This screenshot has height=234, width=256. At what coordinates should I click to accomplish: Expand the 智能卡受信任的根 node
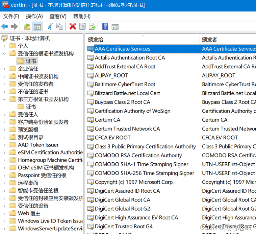(5, 191)
